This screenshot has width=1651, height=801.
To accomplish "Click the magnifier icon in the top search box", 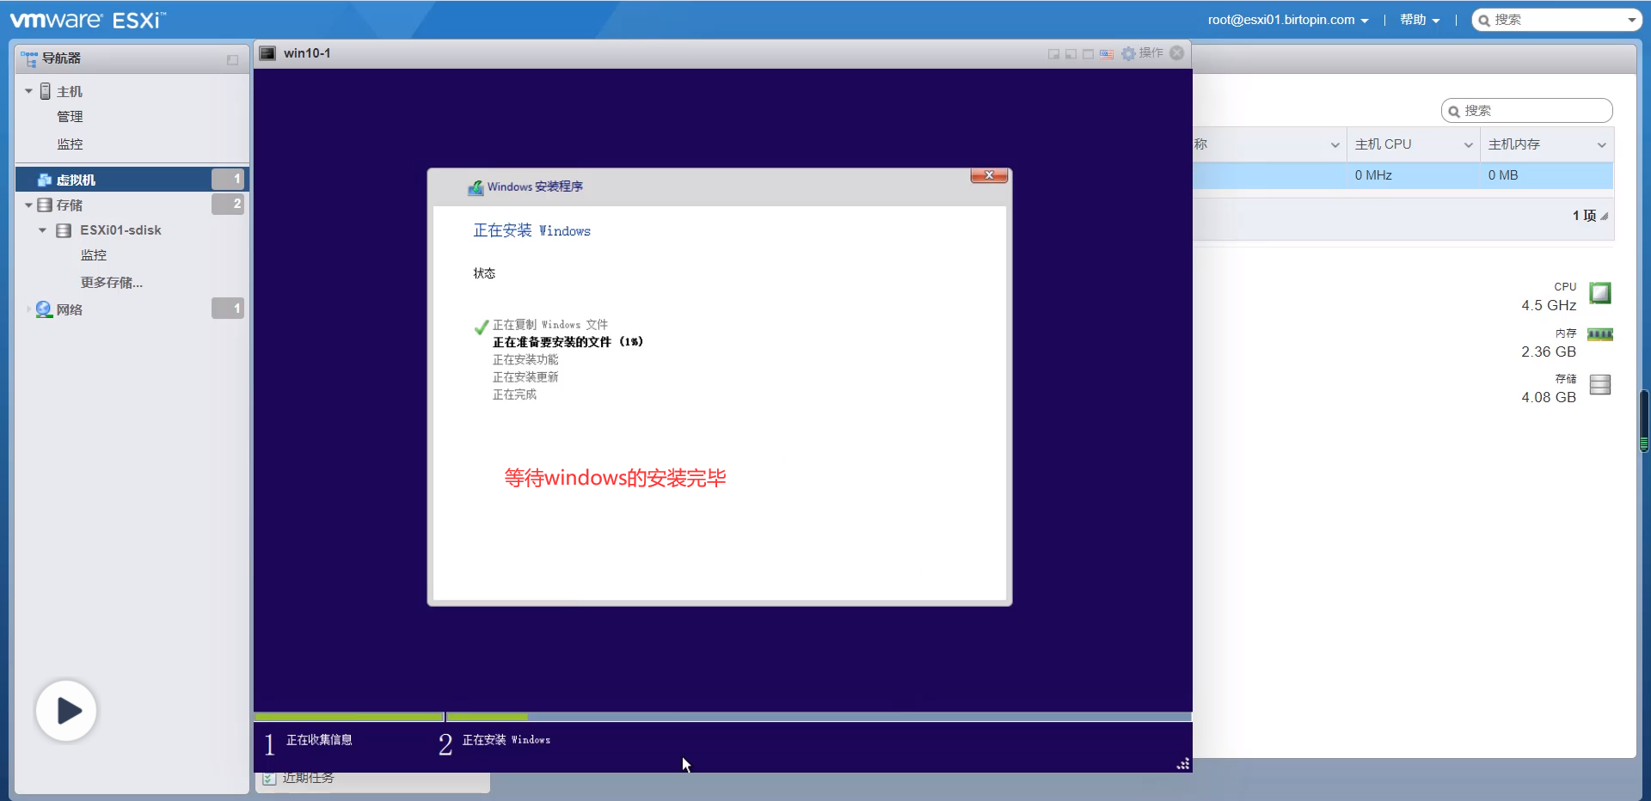I will (x=1484, y=21).
